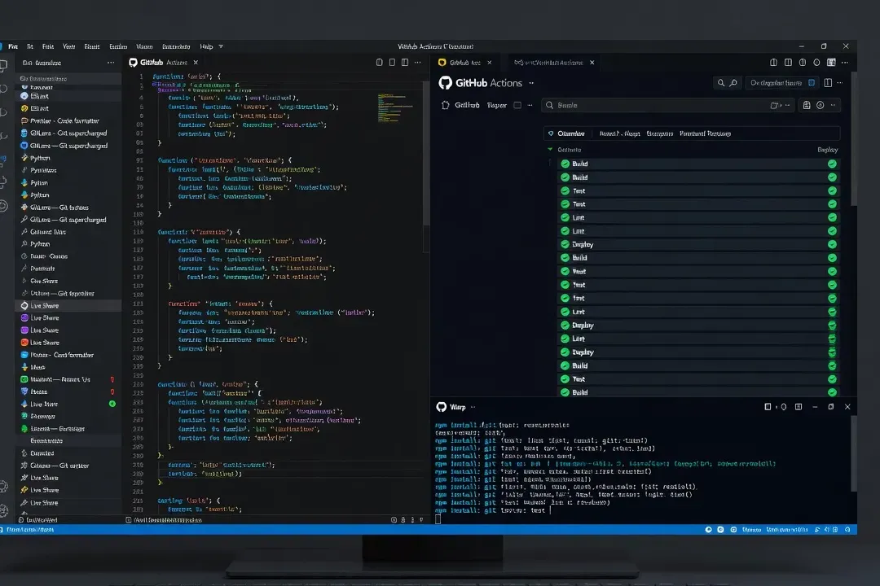Click the clipboard icon right of the search field
880x586 pixels.
click(807, 105)
